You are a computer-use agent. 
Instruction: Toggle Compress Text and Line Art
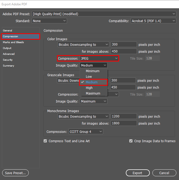tap(45, 141)
